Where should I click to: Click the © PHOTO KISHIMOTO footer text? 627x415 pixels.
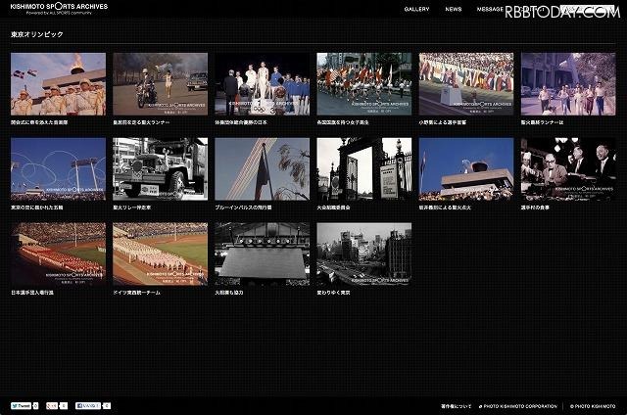tap(593, 406)
